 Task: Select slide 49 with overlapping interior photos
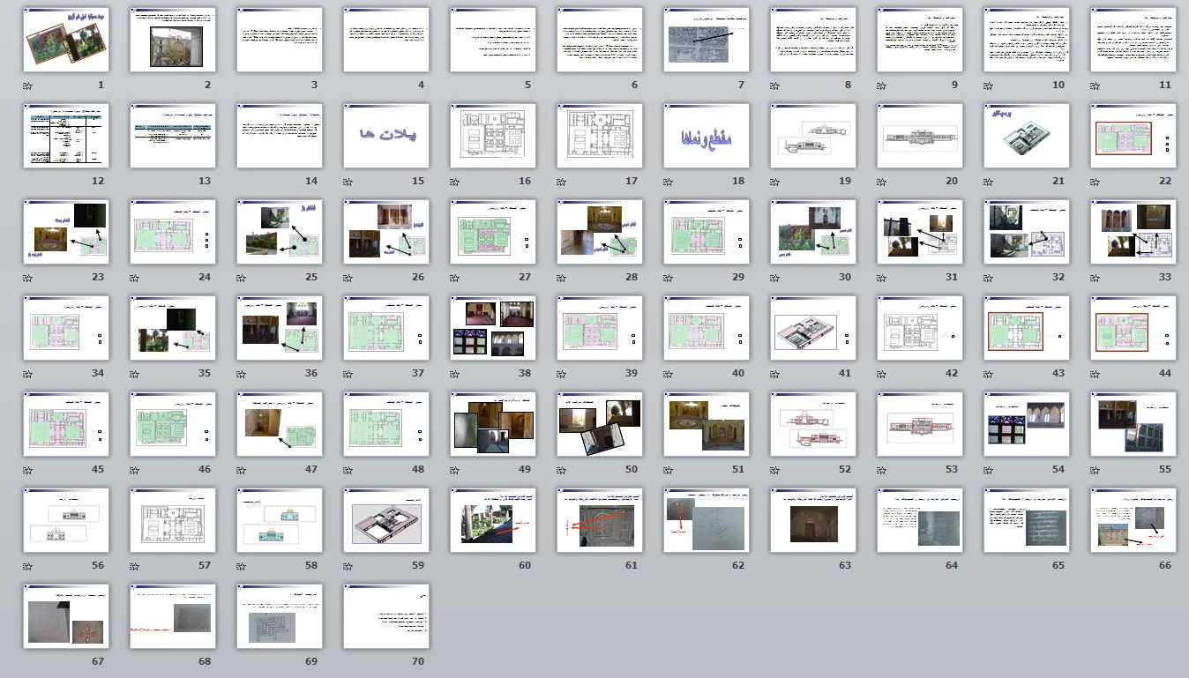493,424
